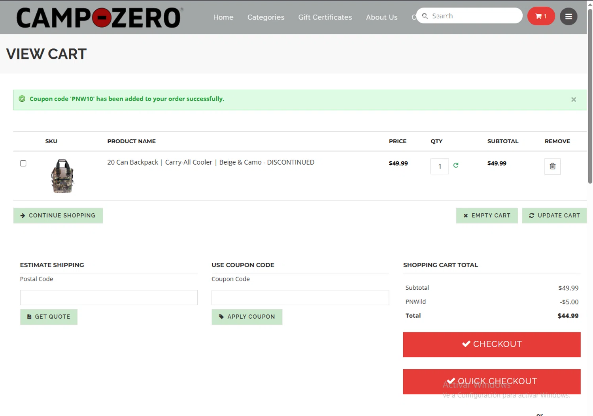This screenshot has width=593, height=416.
Task: Click the Update Cart button
Action: pos(554,216)
